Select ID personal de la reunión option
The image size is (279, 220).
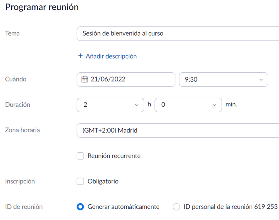[x=176, y=207]
